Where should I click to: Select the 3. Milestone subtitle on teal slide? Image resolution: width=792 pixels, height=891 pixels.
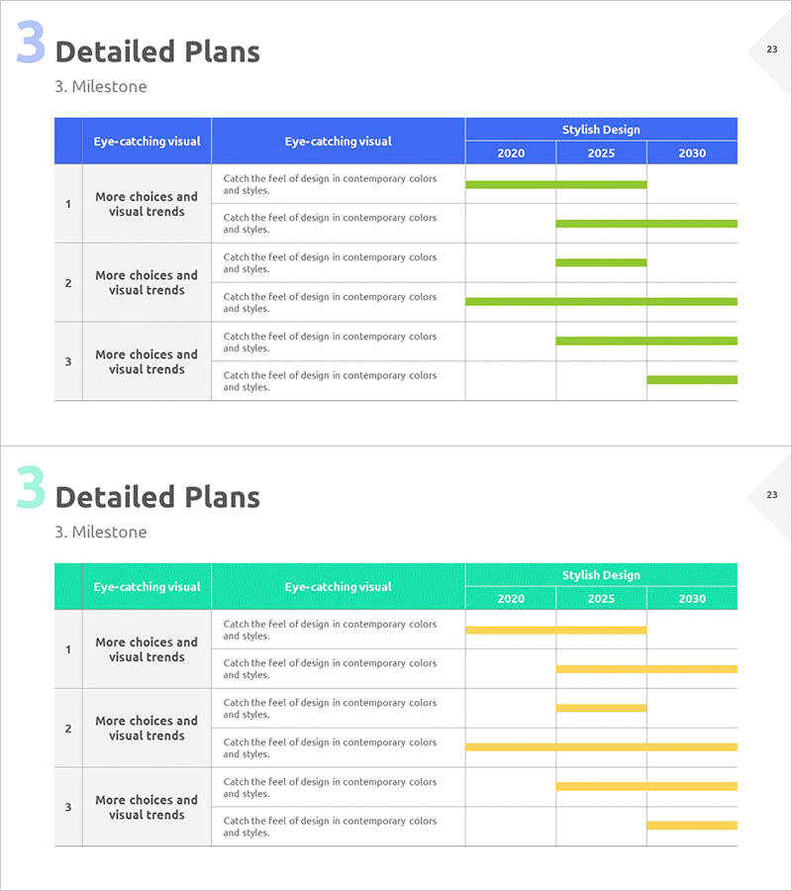101,532
